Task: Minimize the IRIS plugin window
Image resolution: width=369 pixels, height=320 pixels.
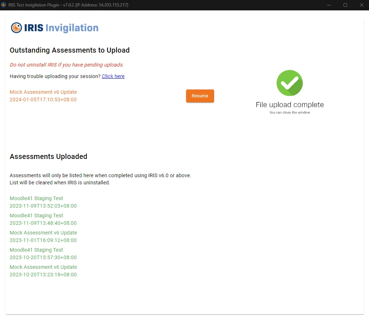Action: coord(329,5)
